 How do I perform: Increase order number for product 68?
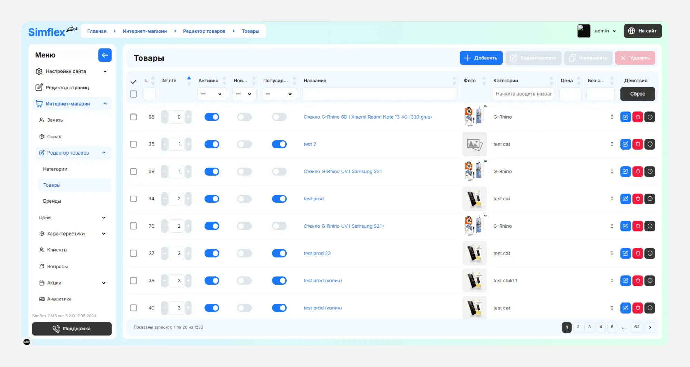[x=188, y=117]
